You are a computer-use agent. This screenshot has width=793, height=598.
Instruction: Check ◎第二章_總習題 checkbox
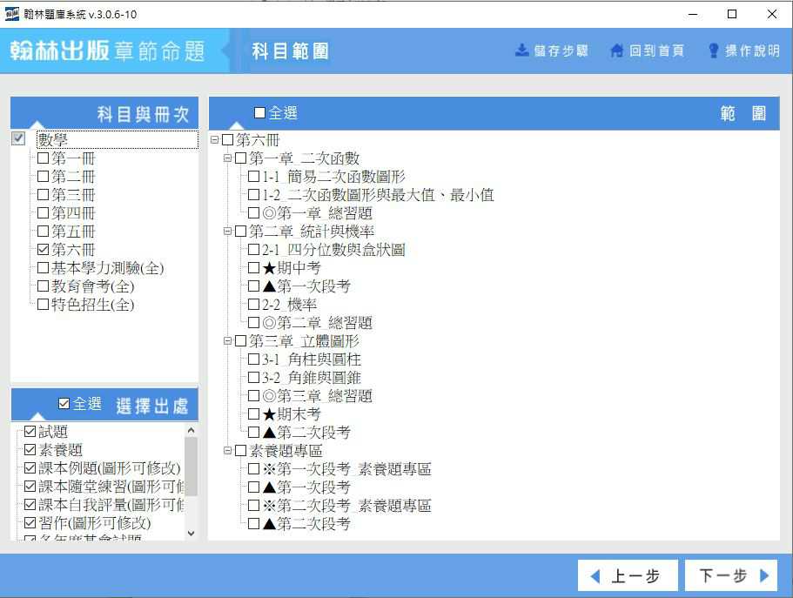254,323
